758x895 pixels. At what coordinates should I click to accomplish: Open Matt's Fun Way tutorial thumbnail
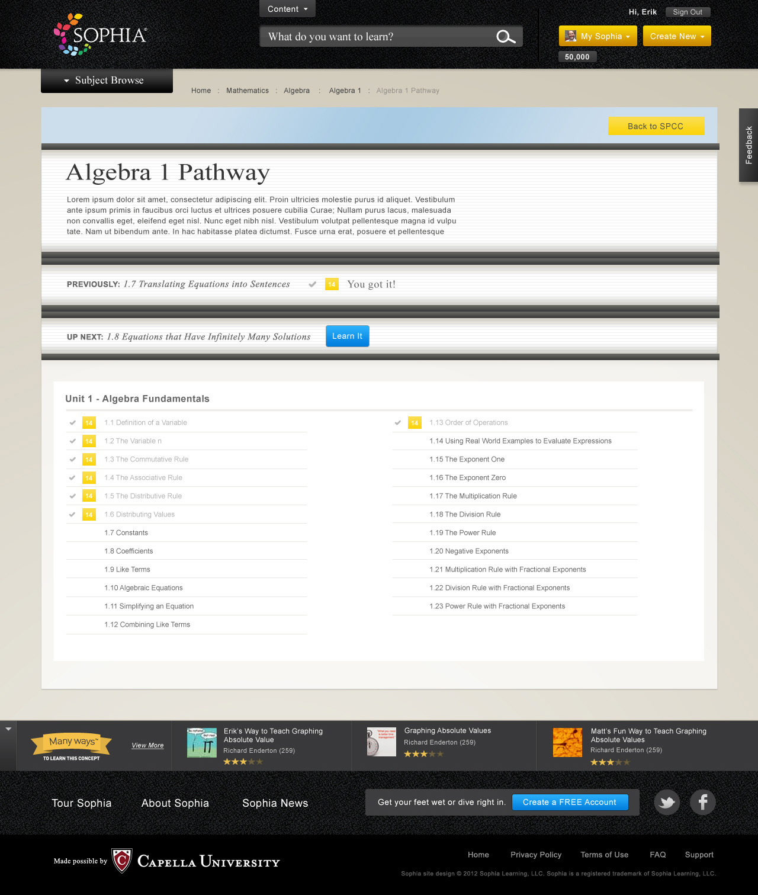point(567,743)
